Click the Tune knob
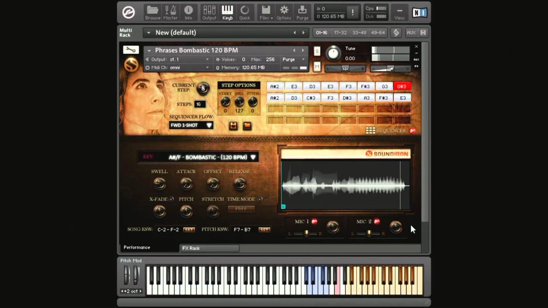Viewport: 548px width, 308px height. coord(333,53)
